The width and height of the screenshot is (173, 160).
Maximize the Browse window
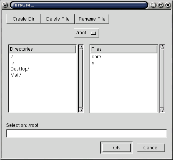(x=161, y=5)
